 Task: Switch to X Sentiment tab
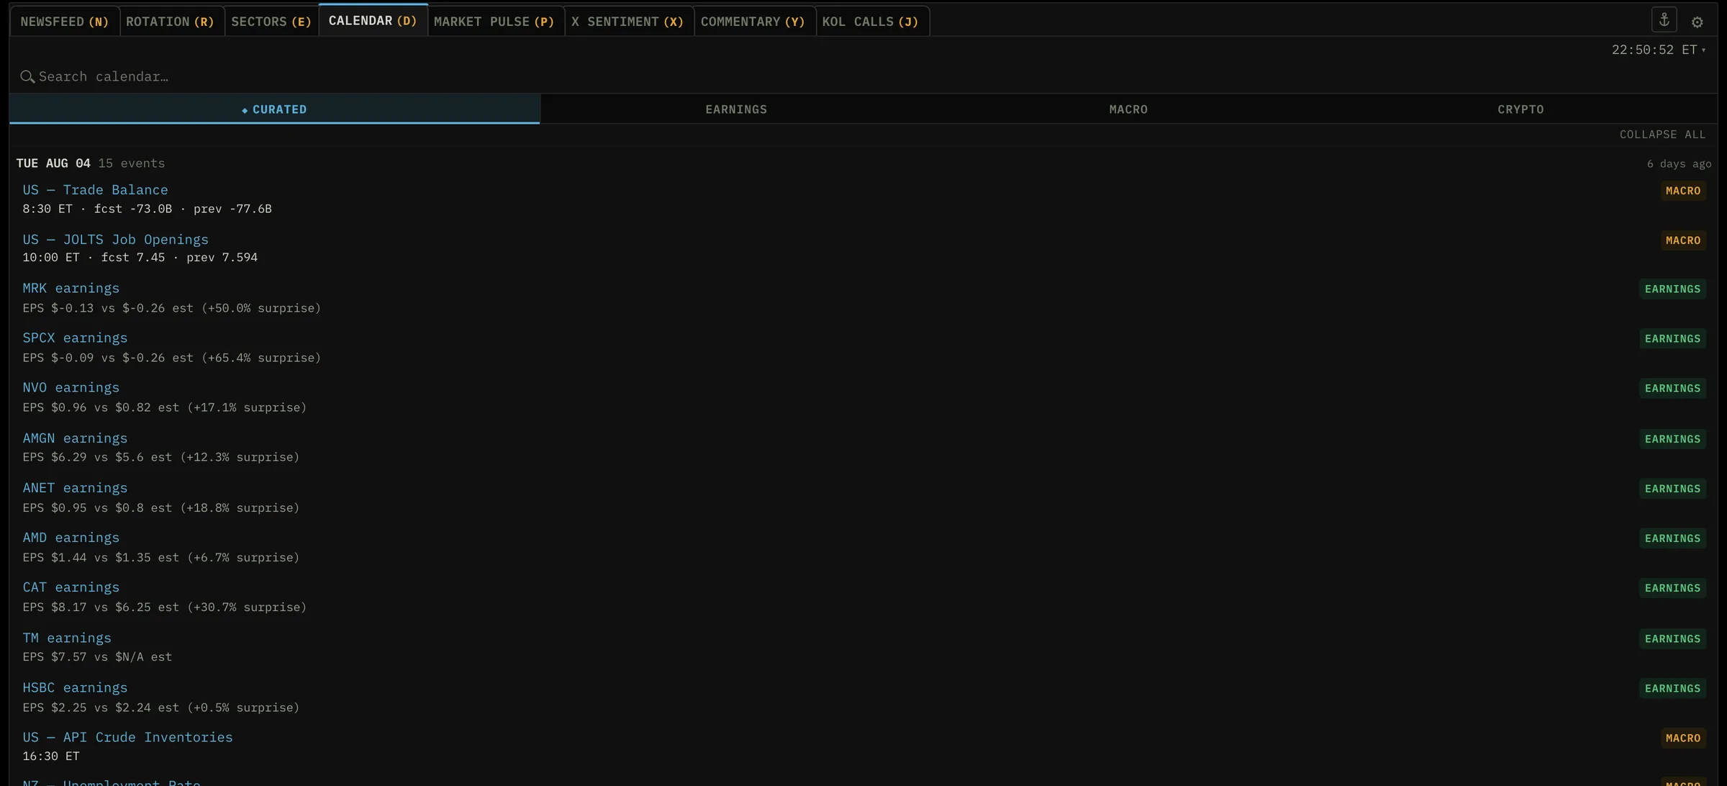click(x=627, y=22)
